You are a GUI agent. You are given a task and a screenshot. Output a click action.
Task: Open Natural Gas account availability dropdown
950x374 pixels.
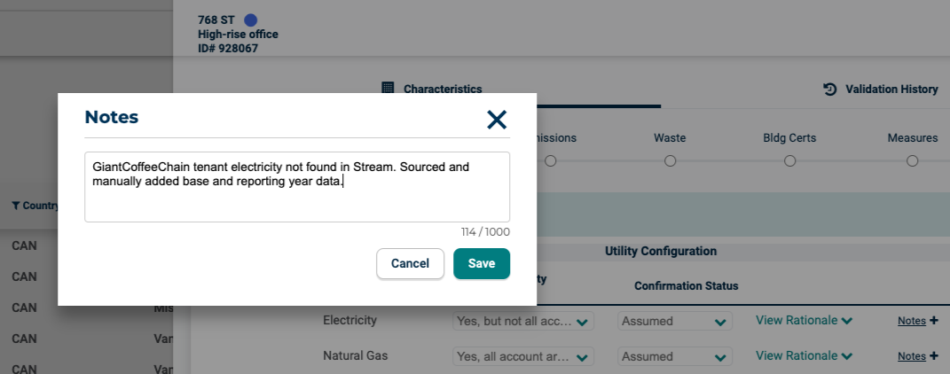tap(522, 357)
